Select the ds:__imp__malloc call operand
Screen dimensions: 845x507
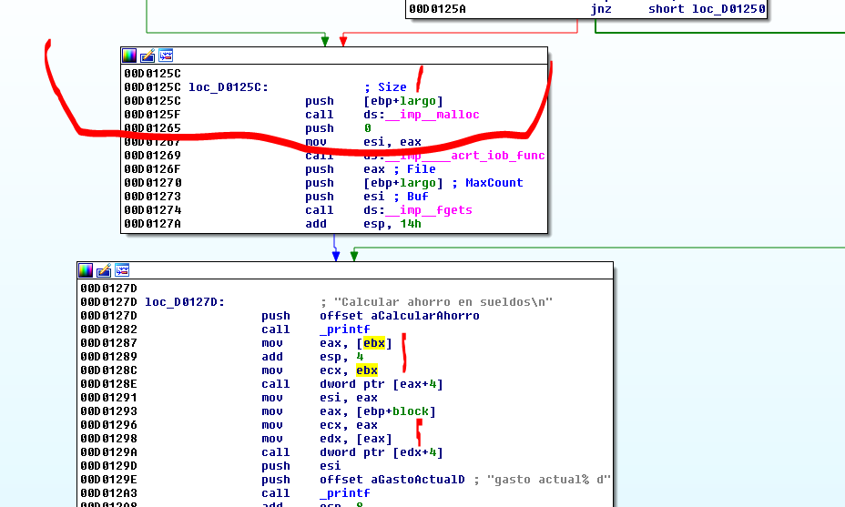421,115
